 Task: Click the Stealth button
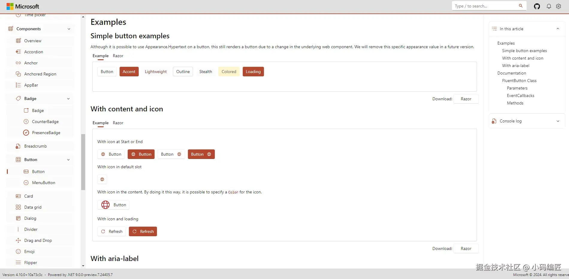pos(206,72)
